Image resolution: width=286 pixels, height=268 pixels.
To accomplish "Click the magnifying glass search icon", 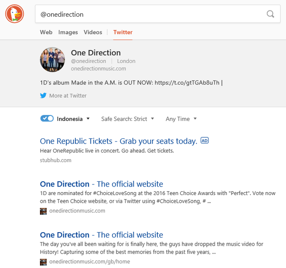I will point(270,14).
